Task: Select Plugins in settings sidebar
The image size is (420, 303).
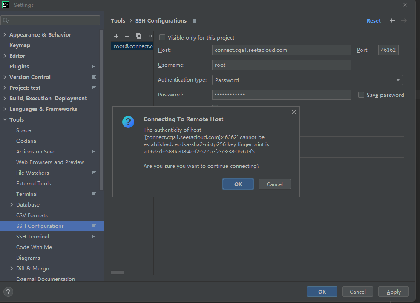Action: (x=19, y=67)
